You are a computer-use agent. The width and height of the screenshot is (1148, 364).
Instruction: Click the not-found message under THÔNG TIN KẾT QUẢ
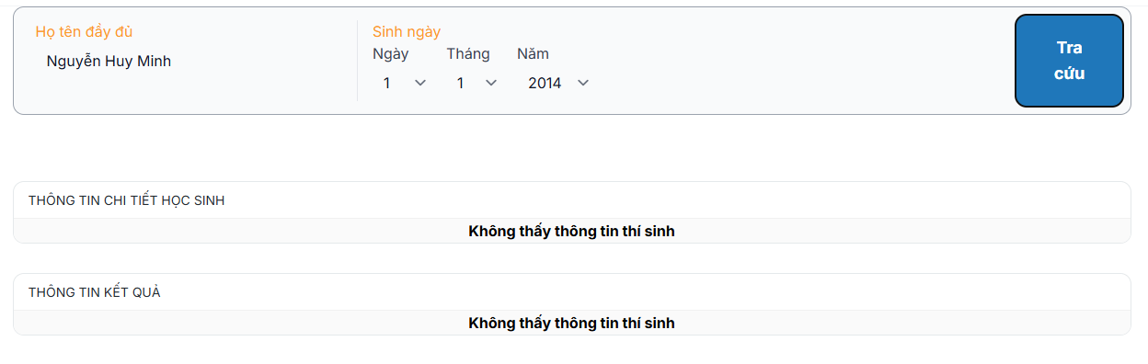(x=571, y=323)
